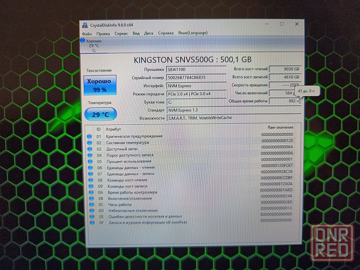Click the raw value 0000000120FC67

[x=277, y=166]
